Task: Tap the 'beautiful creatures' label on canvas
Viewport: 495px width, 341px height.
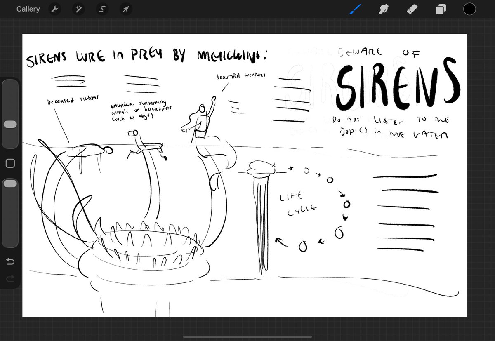Action: [x=241, y=77]
